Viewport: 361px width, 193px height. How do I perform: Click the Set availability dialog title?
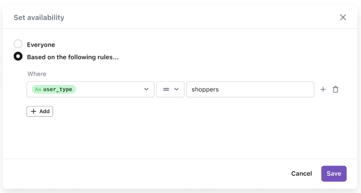click(39, 17)
